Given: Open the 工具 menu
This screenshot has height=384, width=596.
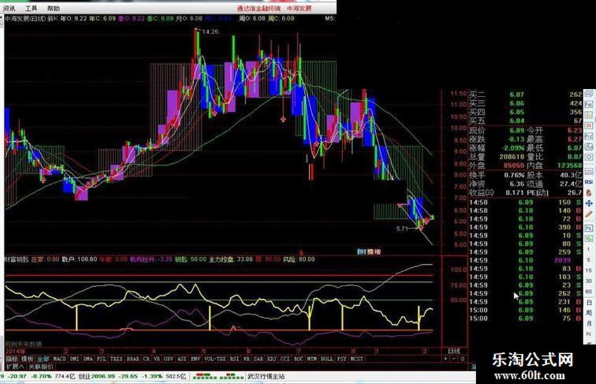Looking at the screenshot, I should (x=31, y=8).
